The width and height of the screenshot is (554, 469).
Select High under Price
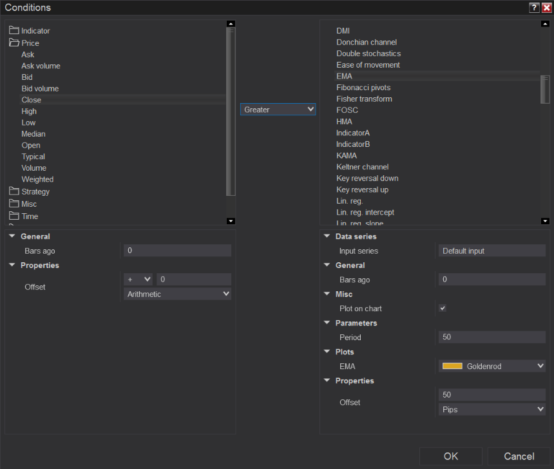click(29, 111)
